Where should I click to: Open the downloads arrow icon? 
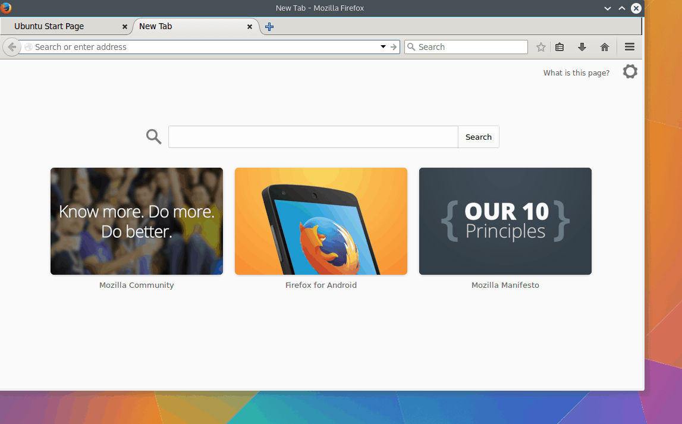tap(582, 47)
